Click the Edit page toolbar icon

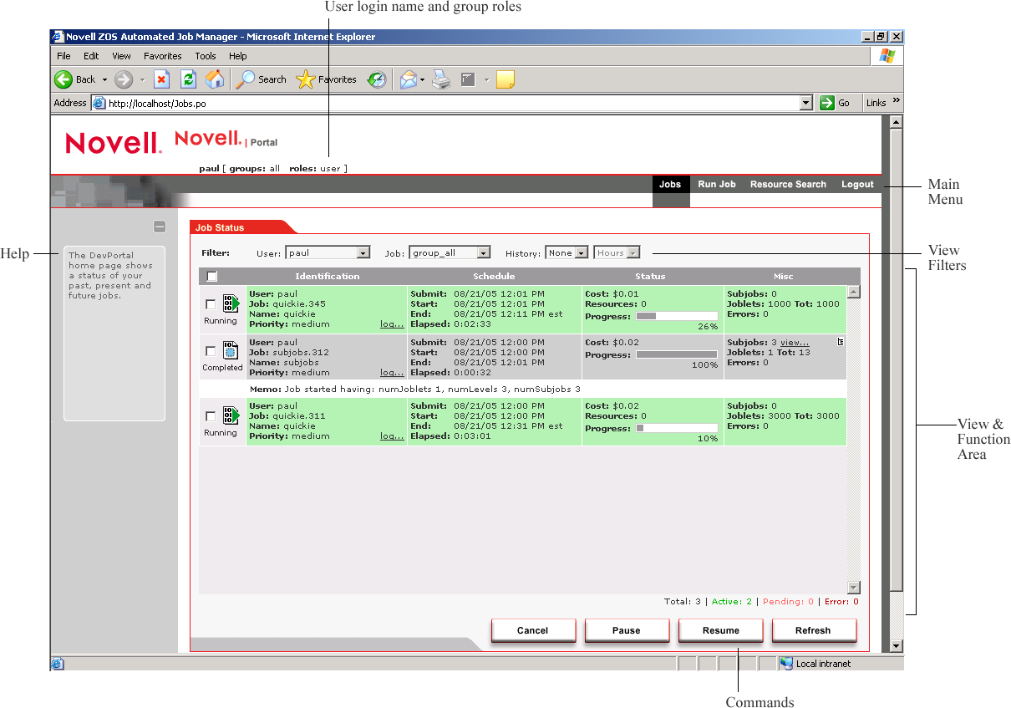[469, 79]
